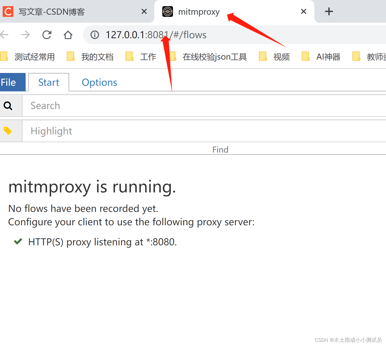
Task: Go forward with the browser forward arrow
Action: (x=25, y=35)
